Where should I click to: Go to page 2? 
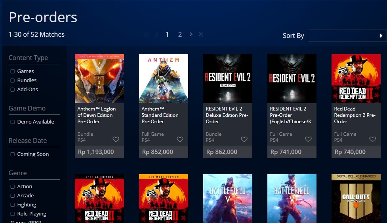180,34
